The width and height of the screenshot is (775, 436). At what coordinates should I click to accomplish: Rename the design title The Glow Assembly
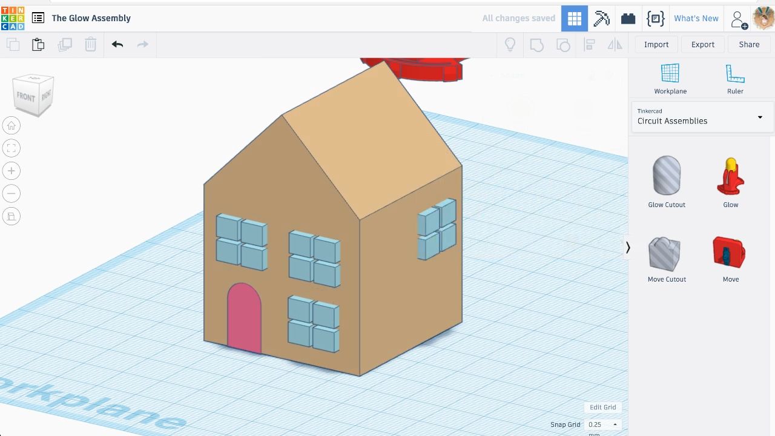[x=91, y=18]
